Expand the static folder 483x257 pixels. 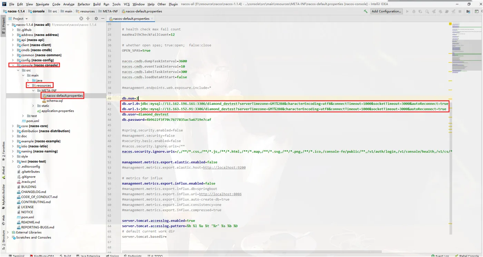tap(33, 106)
